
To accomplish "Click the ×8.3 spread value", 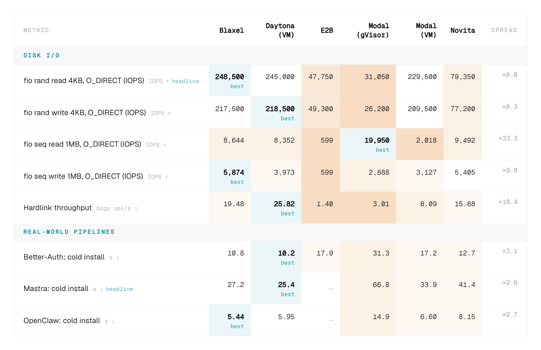I will [x=510, y=107].
